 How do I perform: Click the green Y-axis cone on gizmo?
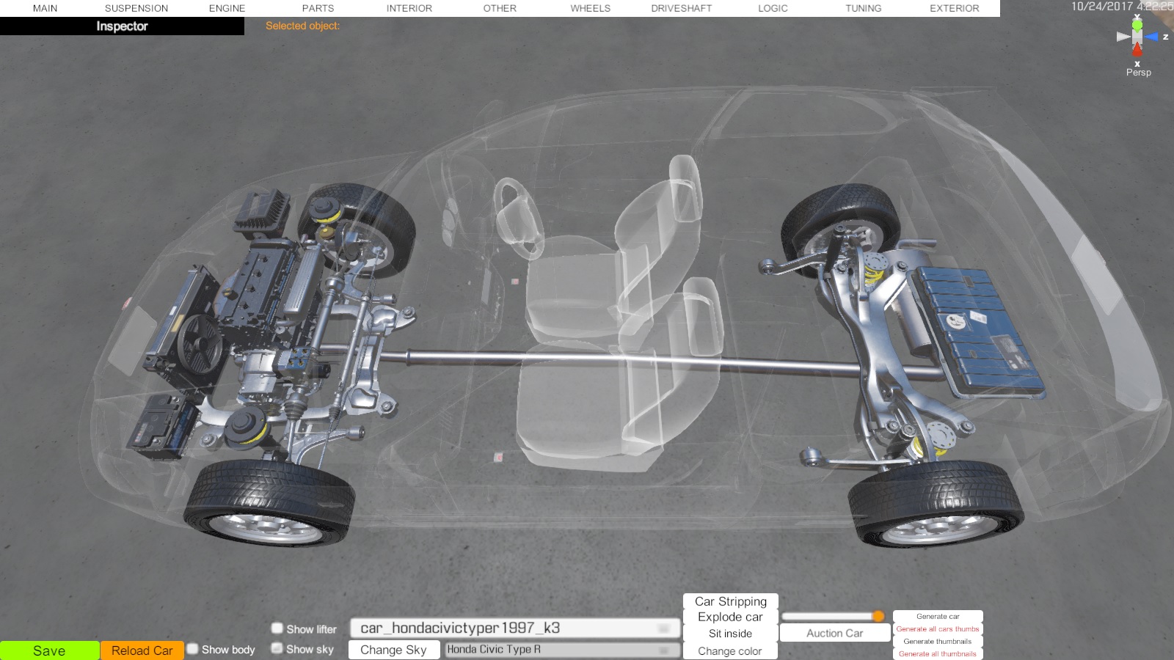pos(1137,25)
